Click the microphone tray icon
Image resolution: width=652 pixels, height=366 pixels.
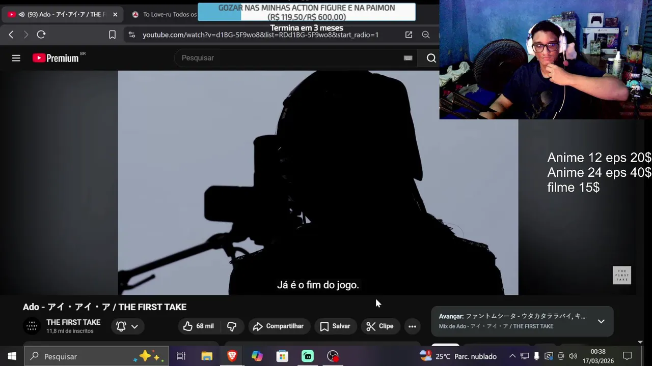[x=536, y=356]
